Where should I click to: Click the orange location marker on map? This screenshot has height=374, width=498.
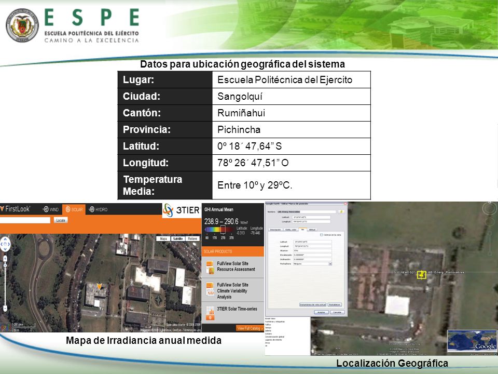pos(99,286)
